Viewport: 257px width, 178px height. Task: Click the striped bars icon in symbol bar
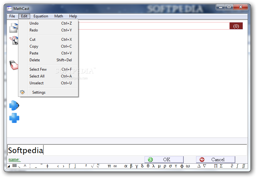point(14,166)
